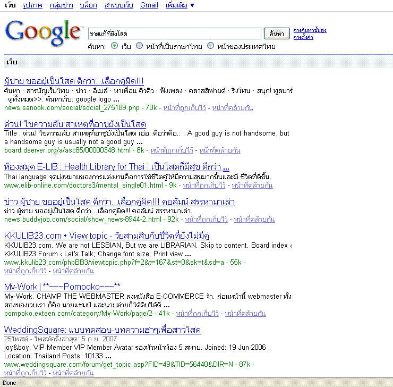Click the Done status bar text

tap(10, 383)
